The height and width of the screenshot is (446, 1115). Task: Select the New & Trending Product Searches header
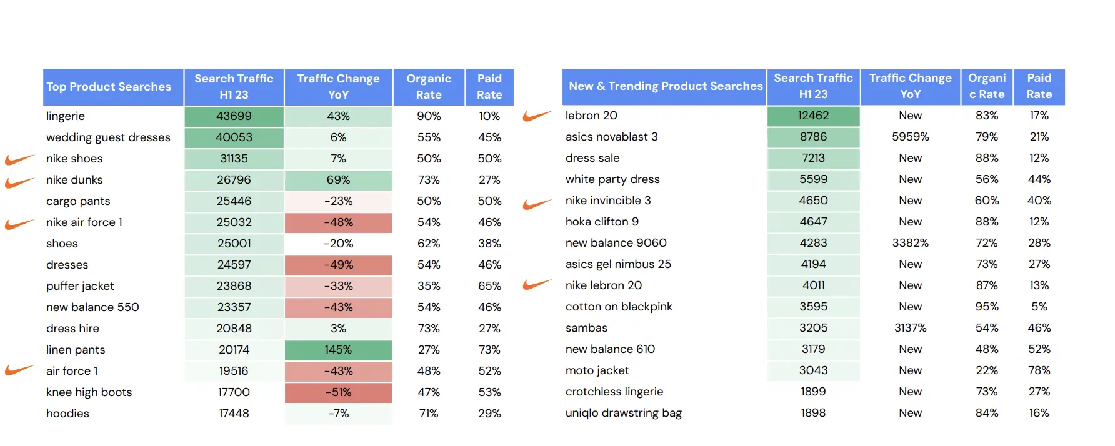[666, 86]
